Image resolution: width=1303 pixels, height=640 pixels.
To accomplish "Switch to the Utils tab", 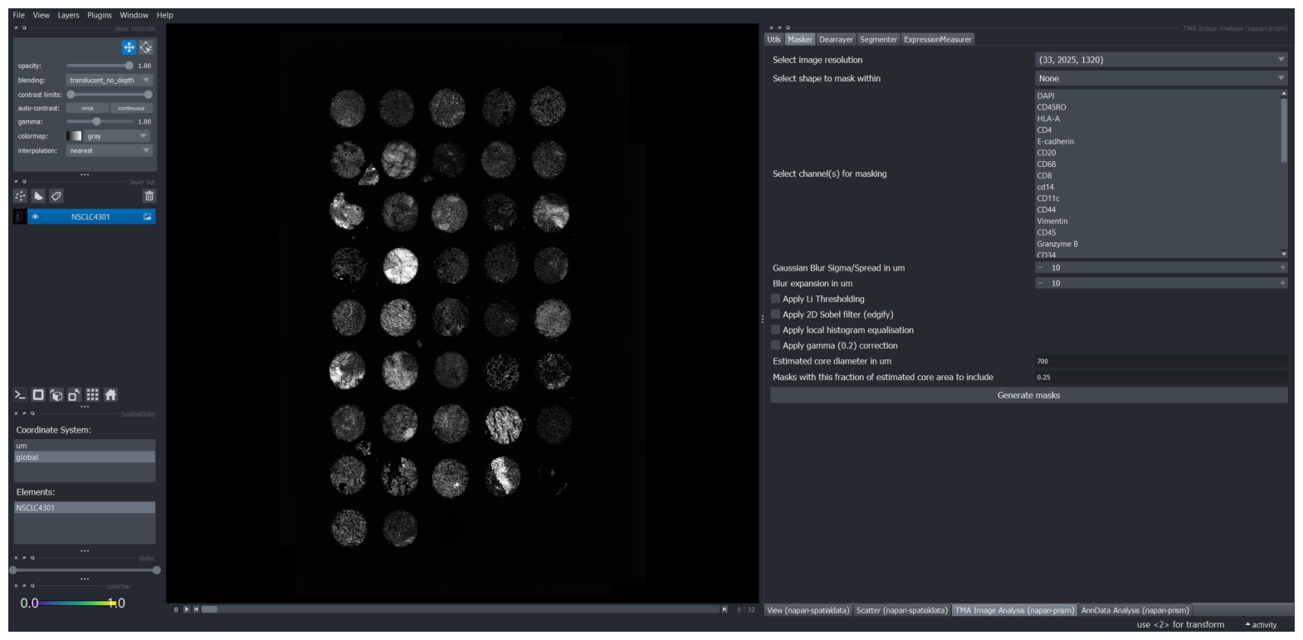I will tap(774, 39).
